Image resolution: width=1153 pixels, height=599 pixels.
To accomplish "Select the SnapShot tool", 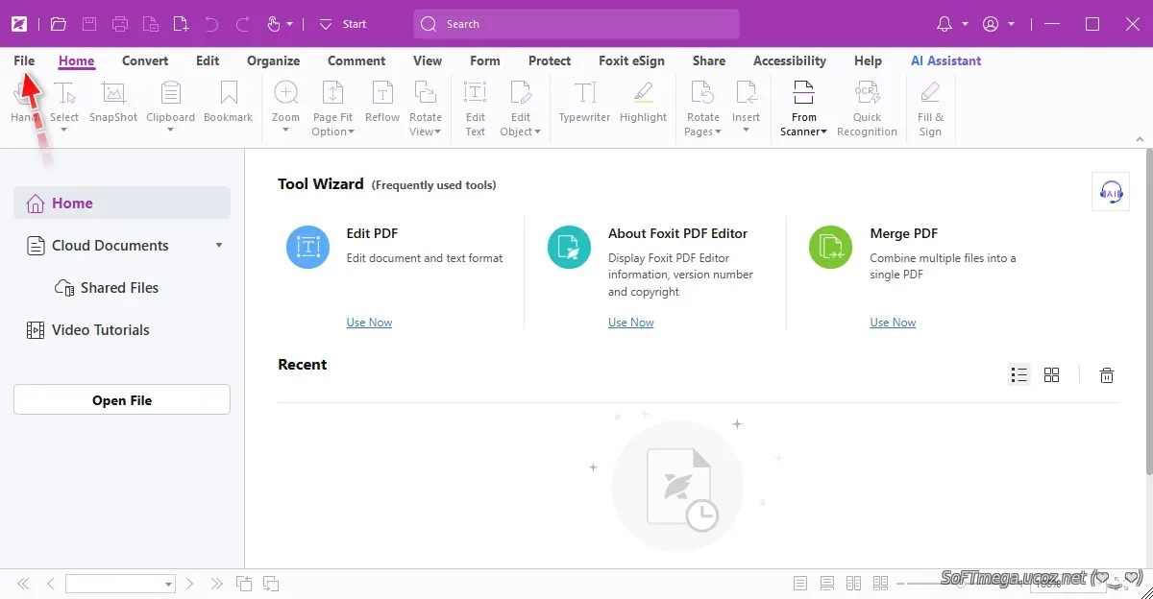I will click(x=113, y=103).
